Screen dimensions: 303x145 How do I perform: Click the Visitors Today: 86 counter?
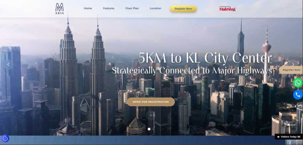pyautogui.click(x=289, y=137)
